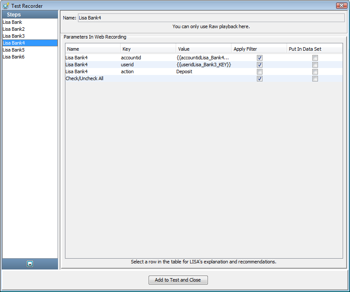The height and width of the screenshot is (292, 350).
Task: Disable Apply Filter for the accountid row
Action: 259,58
